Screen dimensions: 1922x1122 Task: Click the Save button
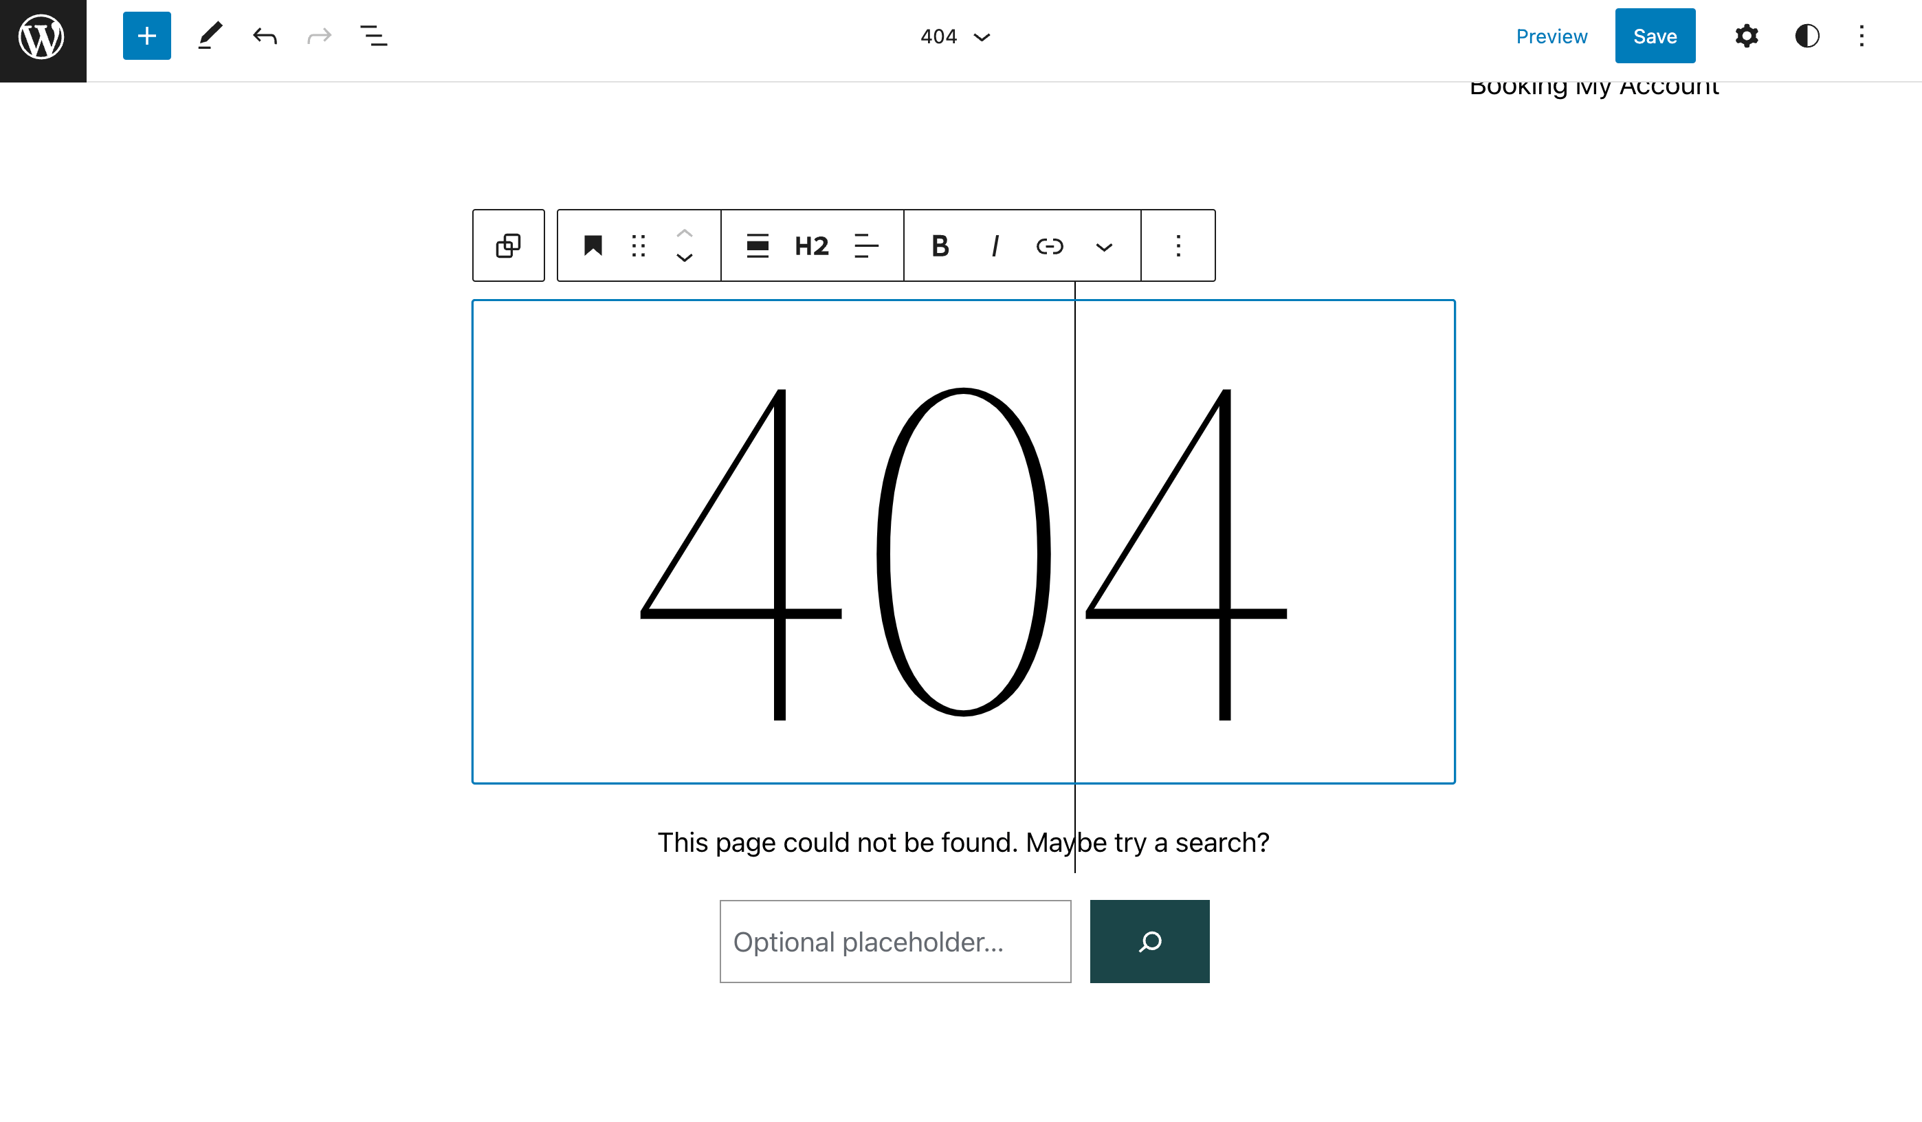point(1655,36)
